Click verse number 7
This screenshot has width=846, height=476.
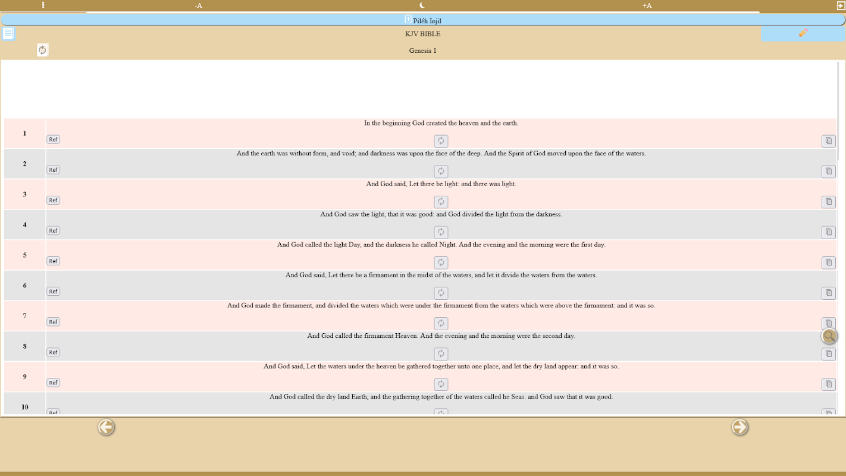tap(24, 315)
